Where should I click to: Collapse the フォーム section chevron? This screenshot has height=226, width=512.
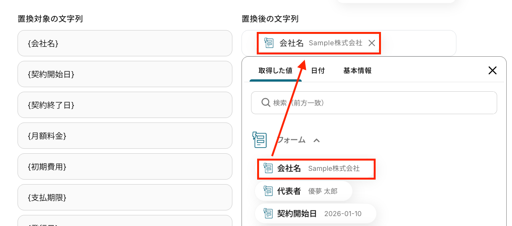(x=316, y=140)
